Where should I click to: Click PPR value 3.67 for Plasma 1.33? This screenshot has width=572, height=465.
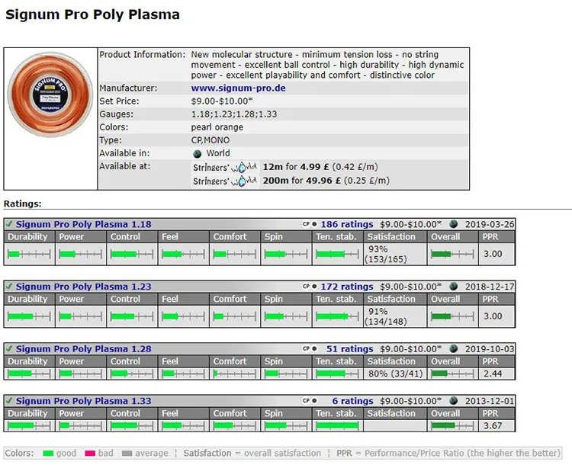[493, 425]
